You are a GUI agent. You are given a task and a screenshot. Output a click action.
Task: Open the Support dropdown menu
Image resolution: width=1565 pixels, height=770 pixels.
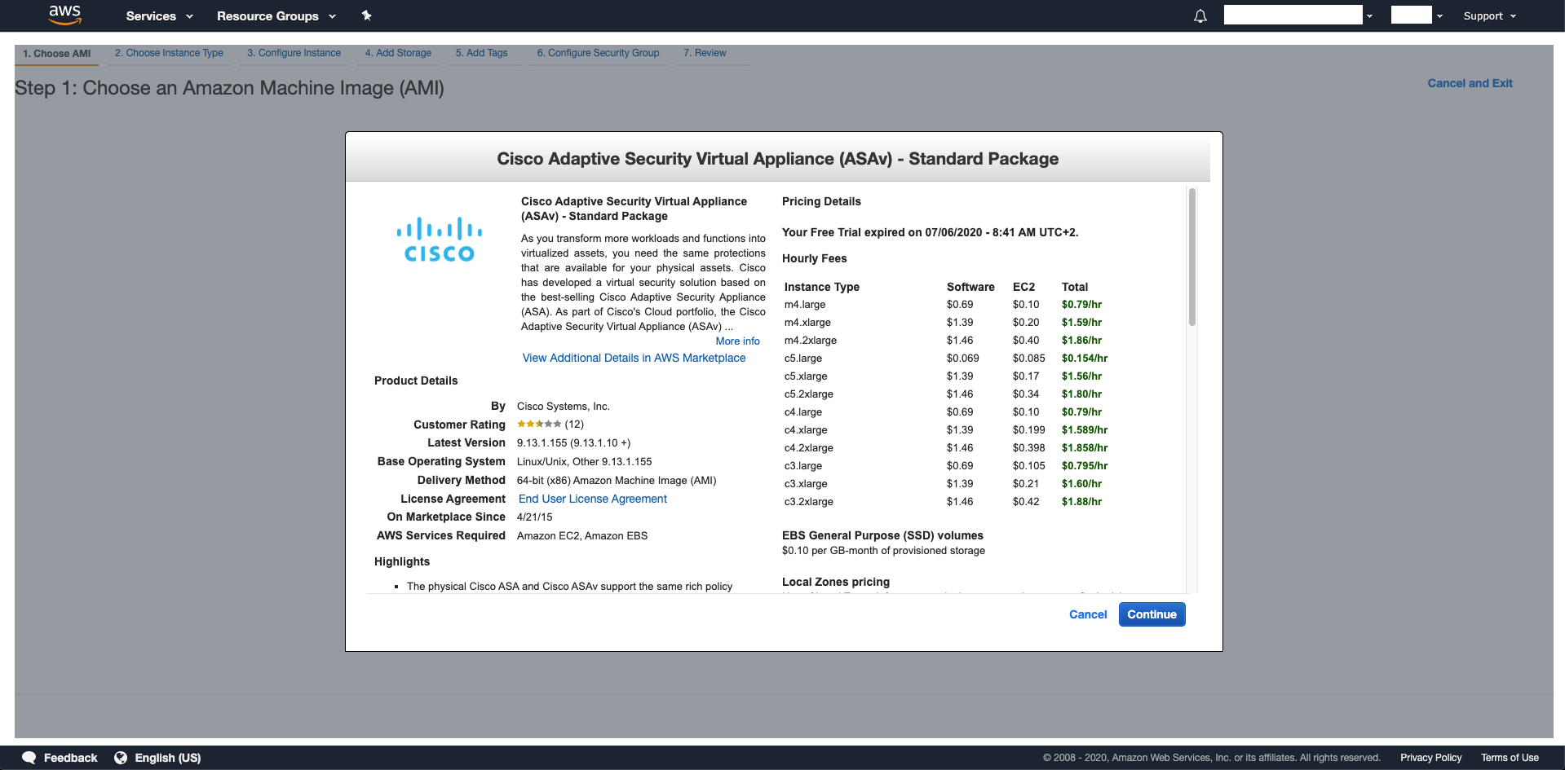point(1489,16)
